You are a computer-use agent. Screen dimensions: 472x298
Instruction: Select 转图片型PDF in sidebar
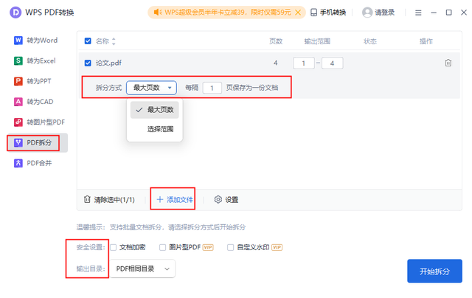(x=39, y=122)
